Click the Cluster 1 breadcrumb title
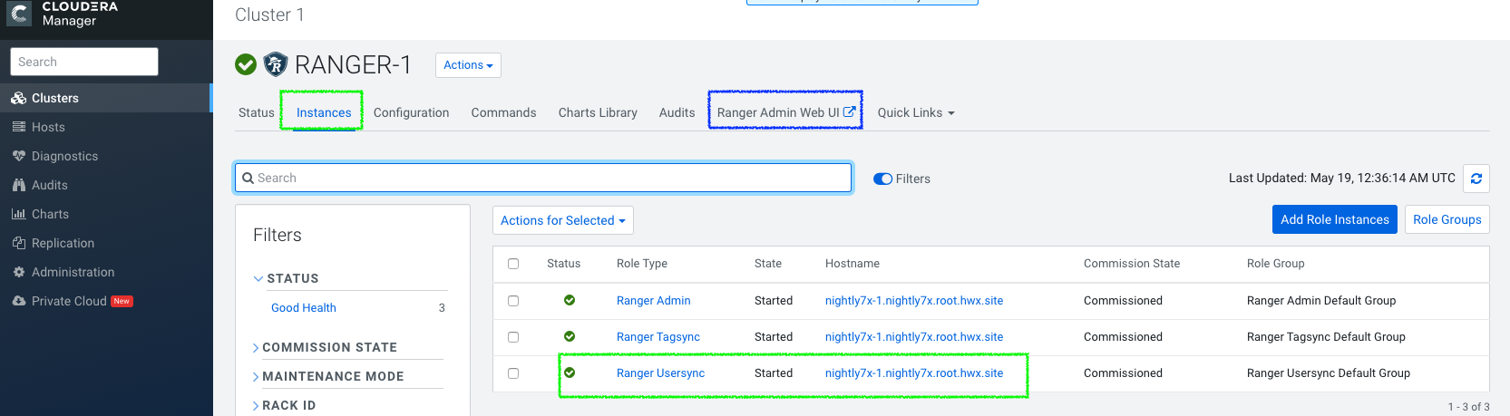The image size is (1510, 416). pos(269,15)
